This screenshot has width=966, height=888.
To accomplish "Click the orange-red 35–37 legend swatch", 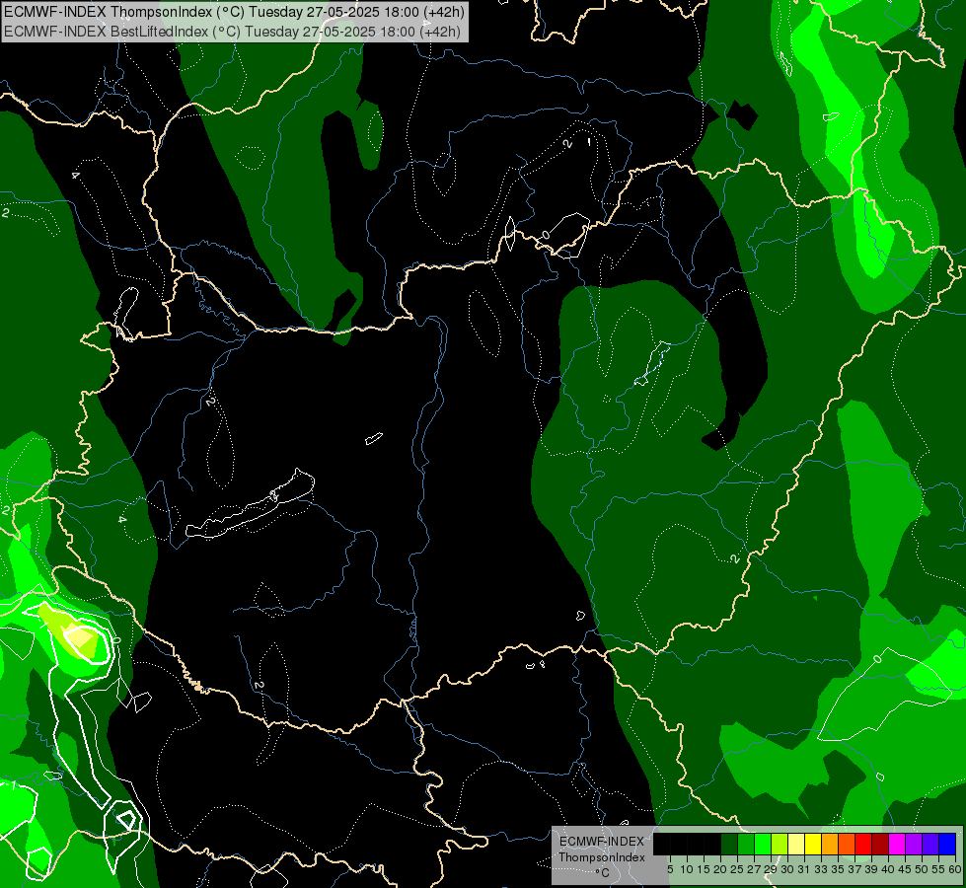I will 847,845.
